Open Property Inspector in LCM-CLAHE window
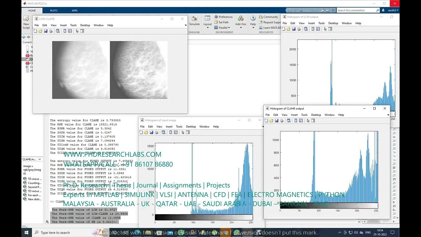 click(x=82, y=31)
